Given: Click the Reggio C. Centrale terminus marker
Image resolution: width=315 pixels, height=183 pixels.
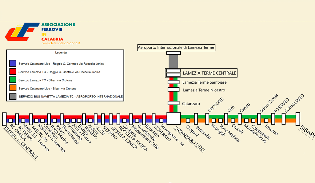Looking at the screenshot, I should coord(4,119).
